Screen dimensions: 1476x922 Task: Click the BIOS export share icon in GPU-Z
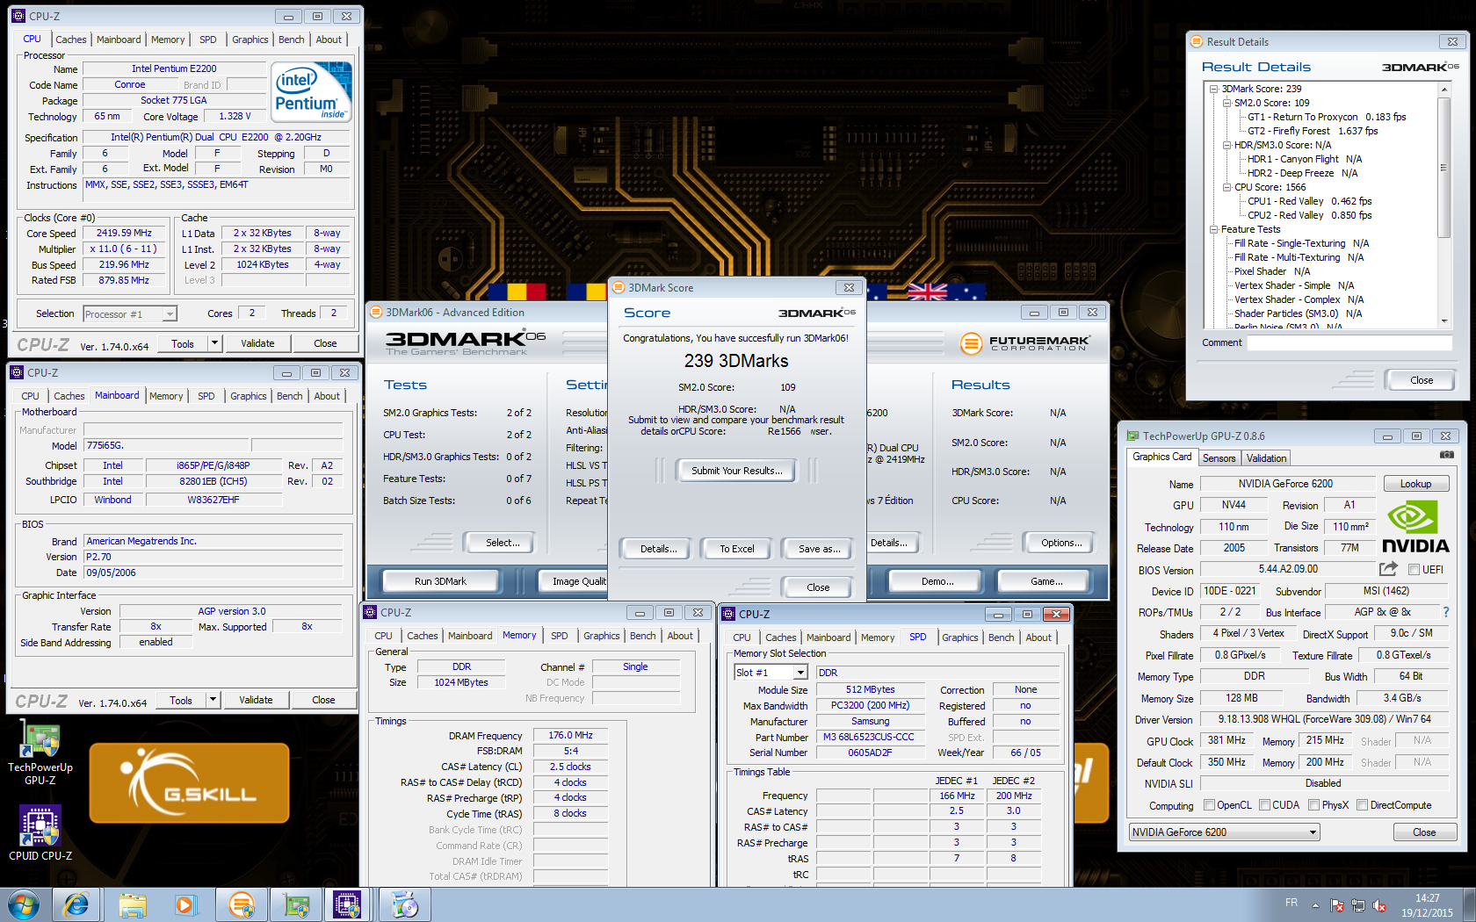click(1388, 569)
